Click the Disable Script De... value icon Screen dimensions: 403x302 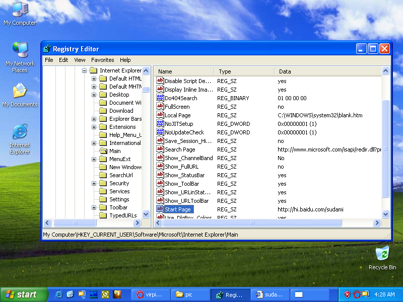click(x=160, y=81)
